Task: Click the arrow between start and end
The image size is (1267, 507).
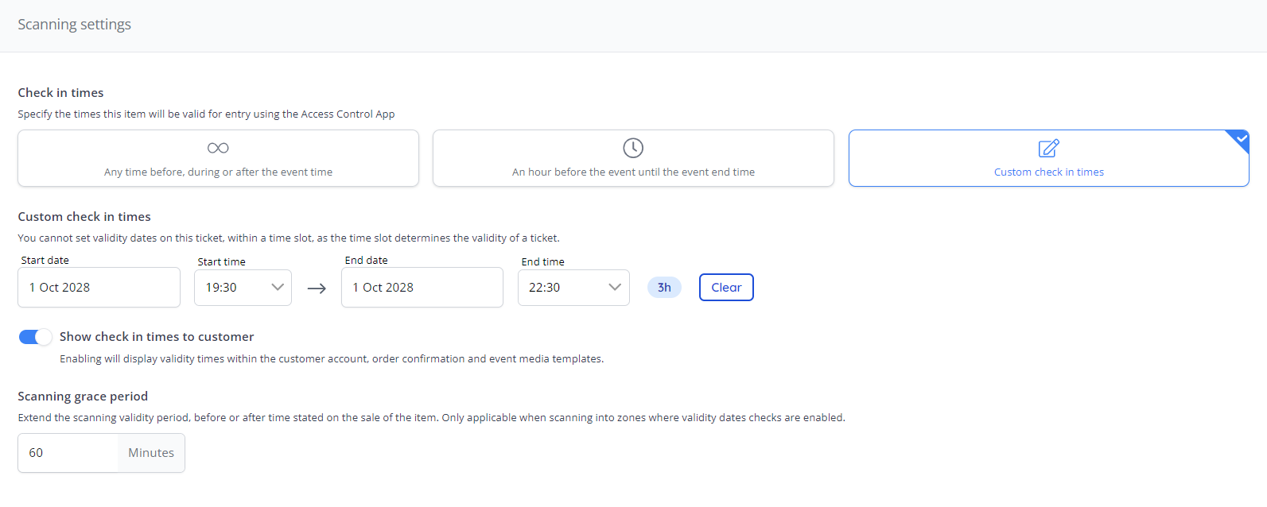Action: click(x=317, y=288)
